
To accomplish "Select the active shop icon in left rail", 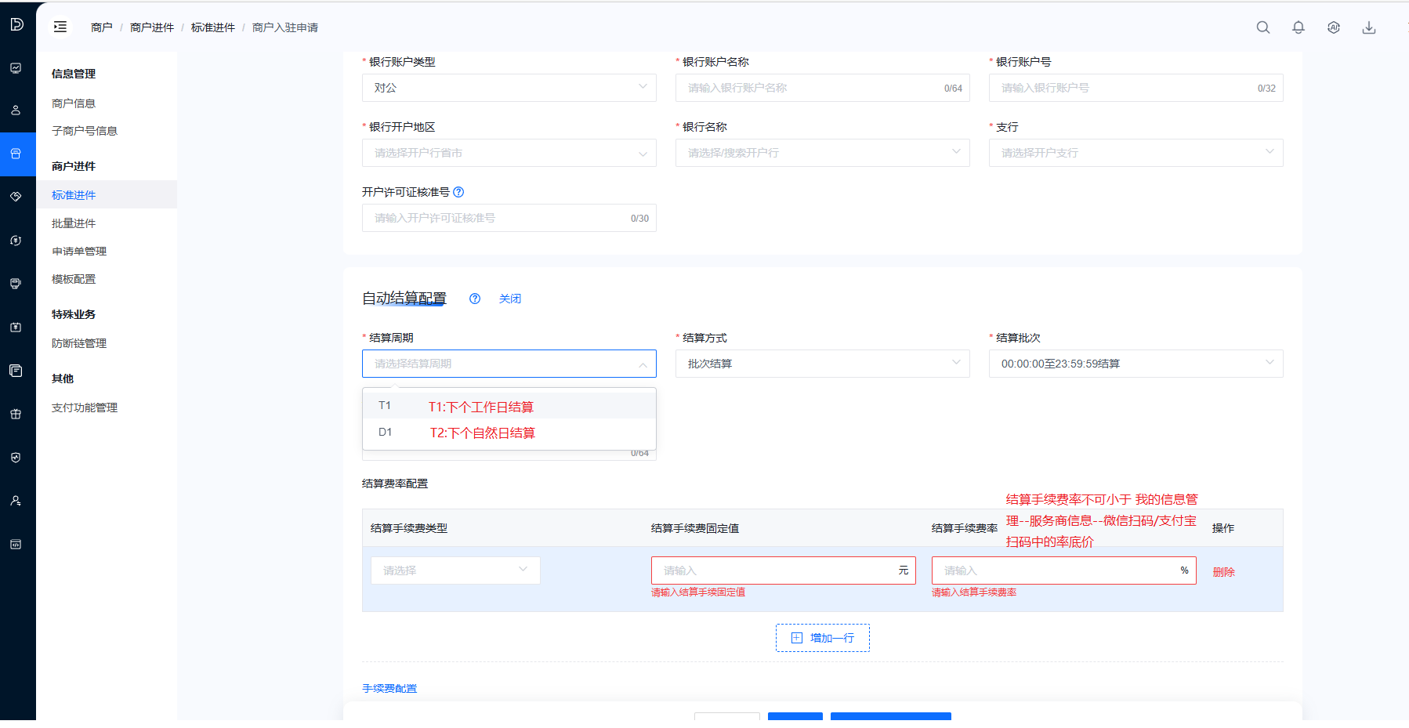I will (16, 154).
